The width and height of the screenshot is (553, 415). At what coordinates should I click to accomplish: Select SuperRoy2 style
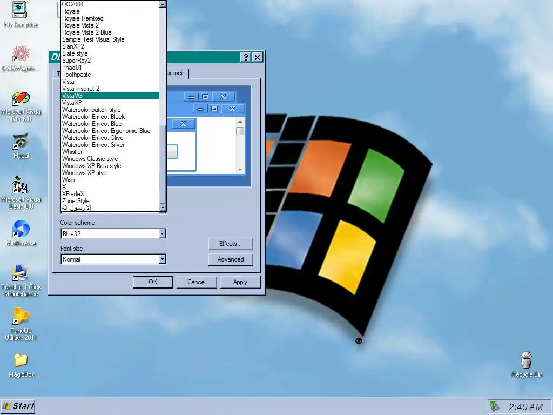110,61
